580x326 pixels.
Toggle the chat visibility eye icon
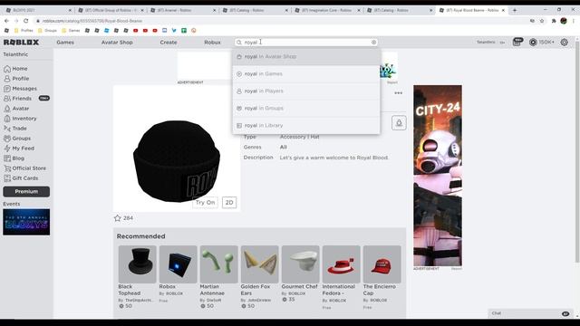[565, 313]
